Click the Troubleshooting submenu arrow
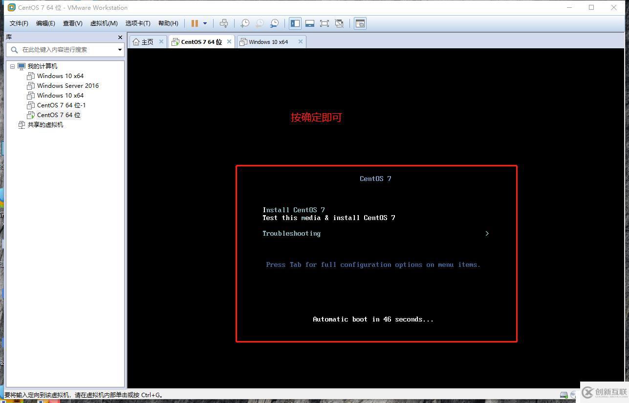This screenshot has height=403, width=629. pyautogui.click(x=487, y=233)
